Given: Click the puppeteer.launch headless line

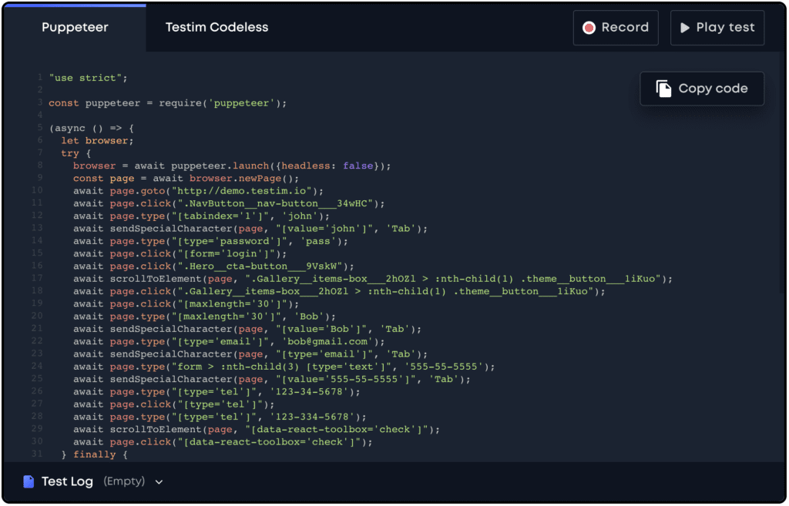Looking at the screenshot, I should pyautogui.click(x=231, y=166).
